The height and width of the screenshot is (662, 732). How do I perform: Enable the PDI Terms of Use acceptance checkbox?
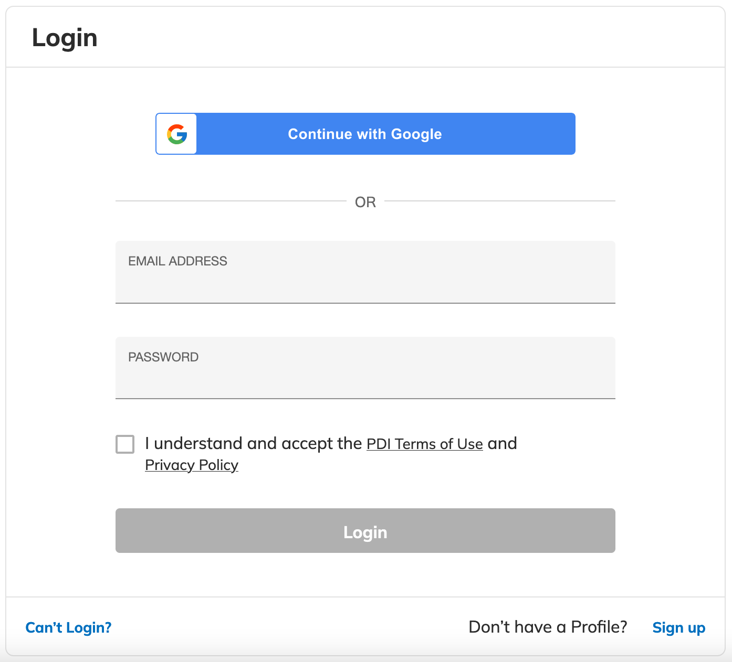coord(124,444)
